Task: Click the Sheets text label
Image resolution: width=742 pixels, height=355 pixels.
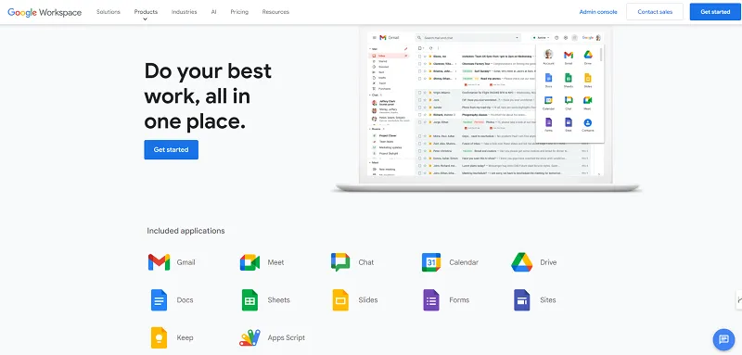Action: (279, 300)
